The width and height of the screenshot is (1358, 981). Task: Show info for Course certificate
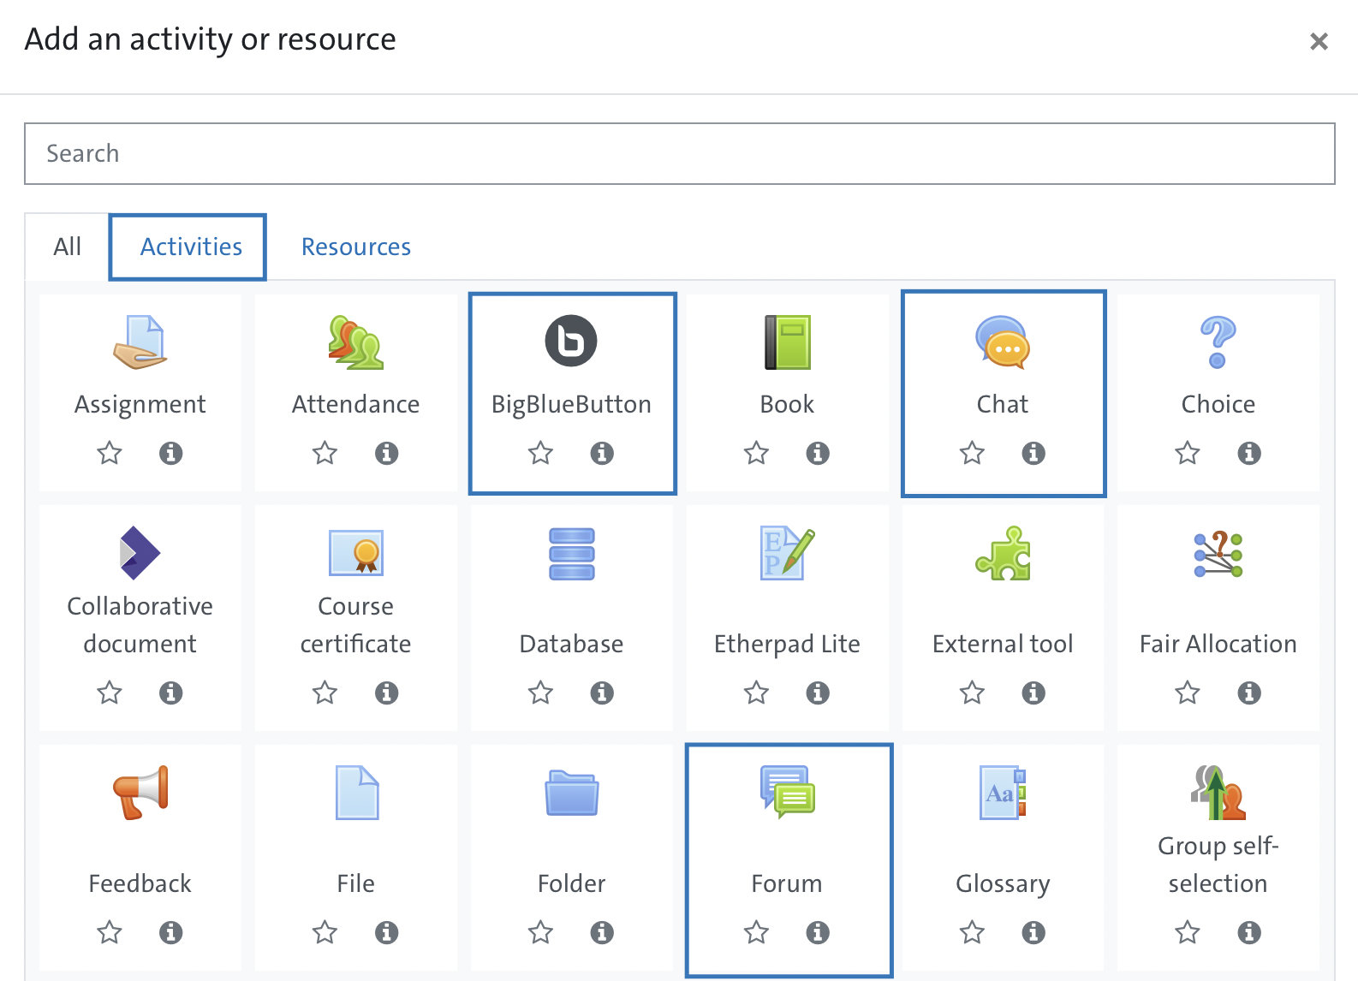click(386, 693)
